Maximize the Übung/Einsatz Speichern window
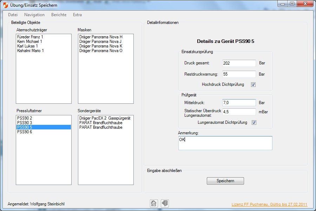Image resolution: width=316 pixels, height=211 pixels. point(292,4)
